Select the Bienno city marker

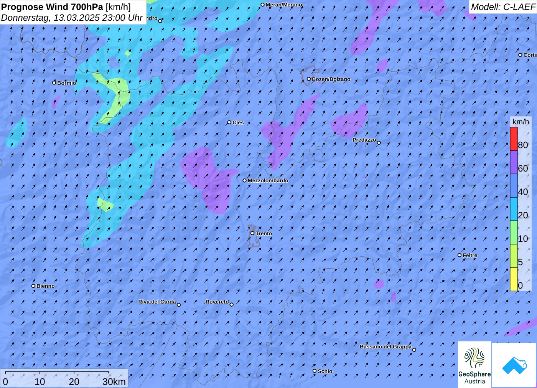click(33, 286)
